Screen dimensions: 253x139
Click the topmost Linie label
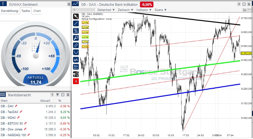coord(85,22)
